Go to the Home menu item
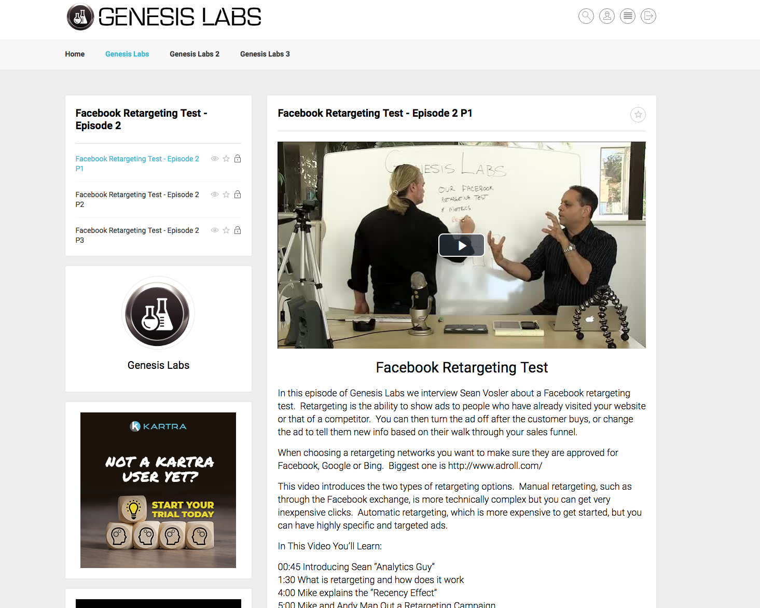This screenshot has height=608, width=760. coord(75,54)
